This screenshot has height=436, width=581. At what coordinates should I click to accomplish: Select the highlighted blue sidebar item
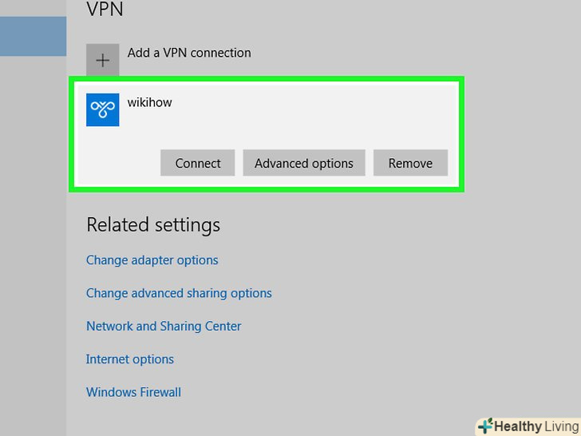[x=33, y=36]
